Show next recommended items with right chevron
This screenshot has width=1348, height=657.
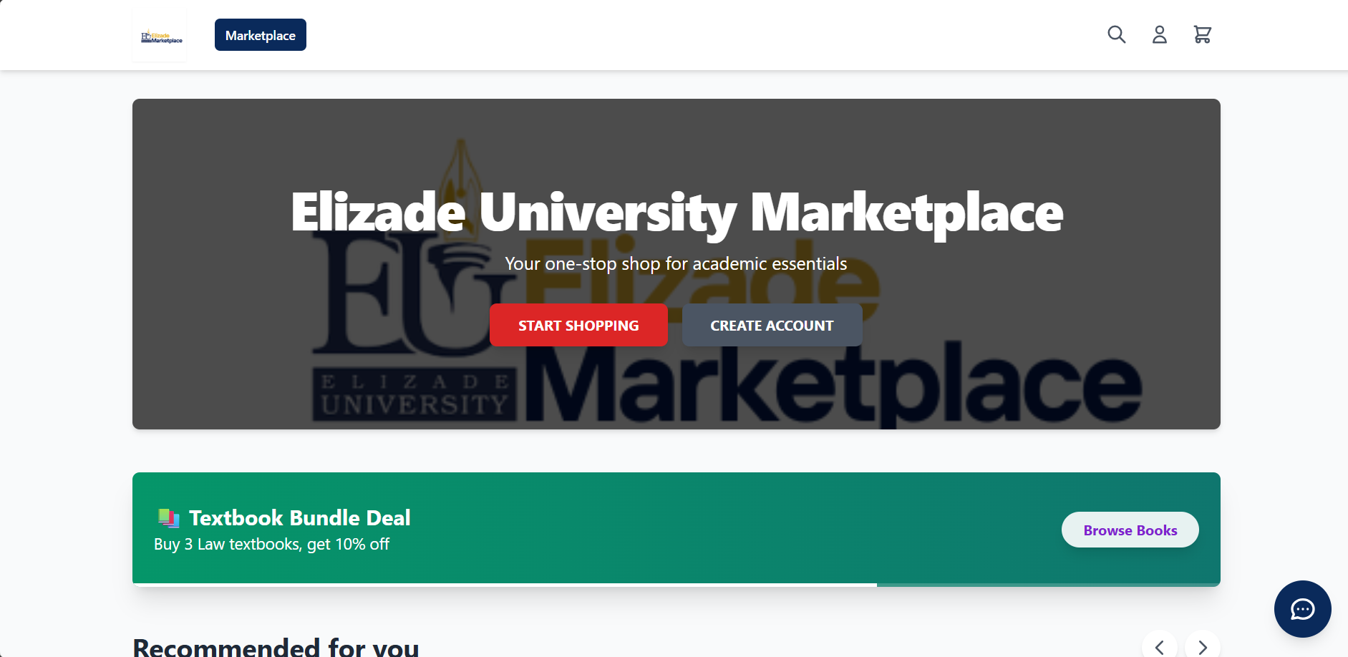tap(1202, 647)
